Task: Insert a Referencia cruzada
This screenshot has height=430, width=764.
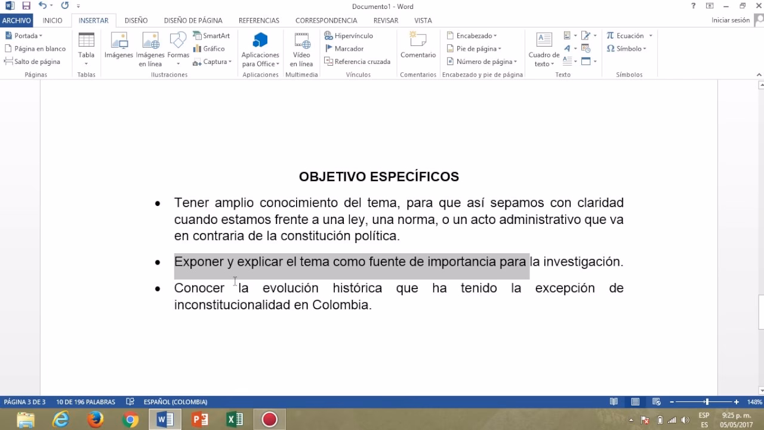Action: (357, 62)
